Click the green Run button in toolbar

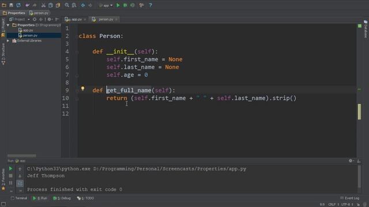(118, 5)
